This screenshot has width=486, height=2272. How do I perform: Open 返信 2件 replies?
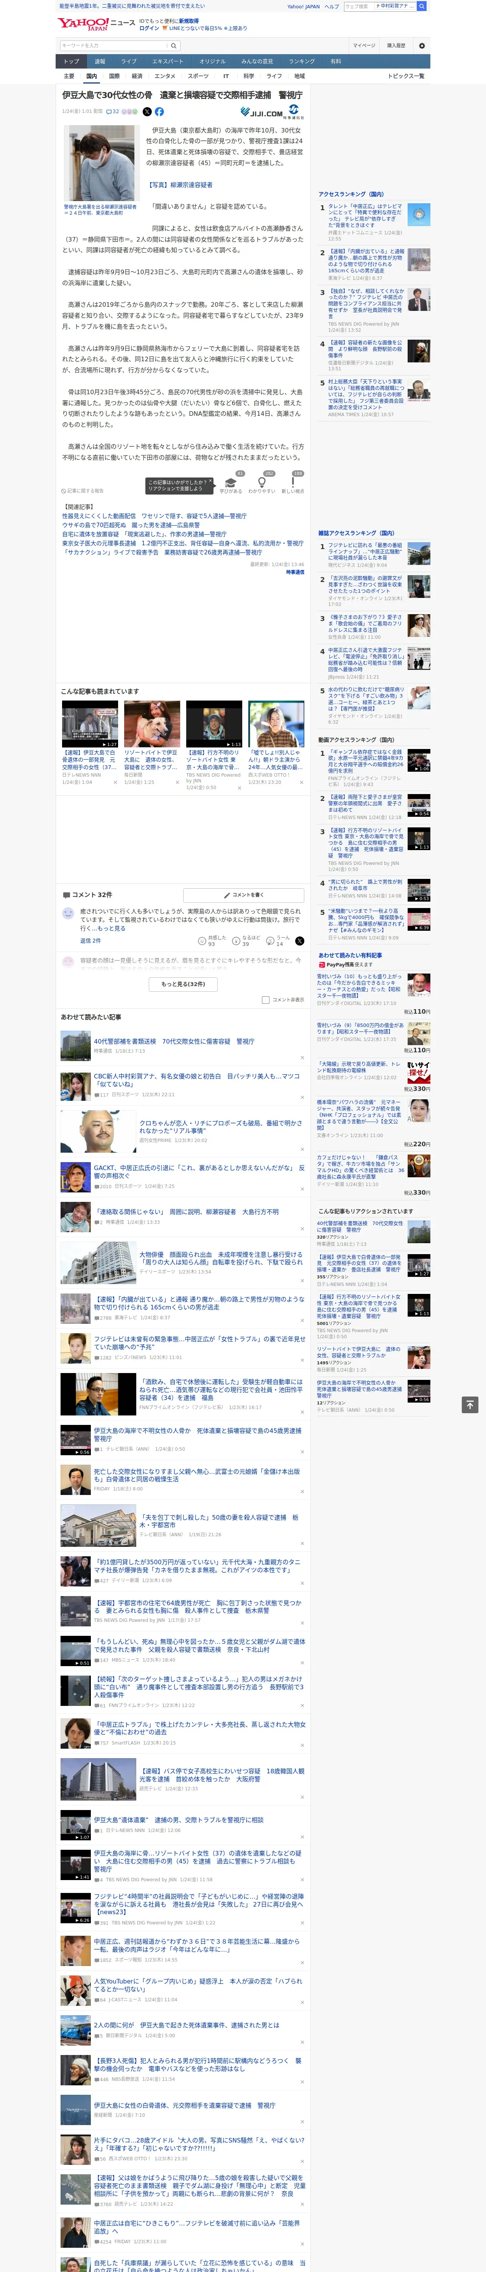[90, 940]
